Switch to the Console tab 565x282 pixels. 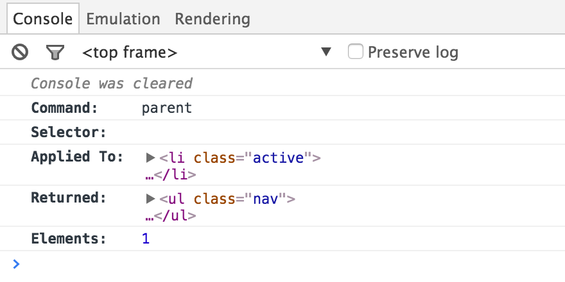point(43,19)
